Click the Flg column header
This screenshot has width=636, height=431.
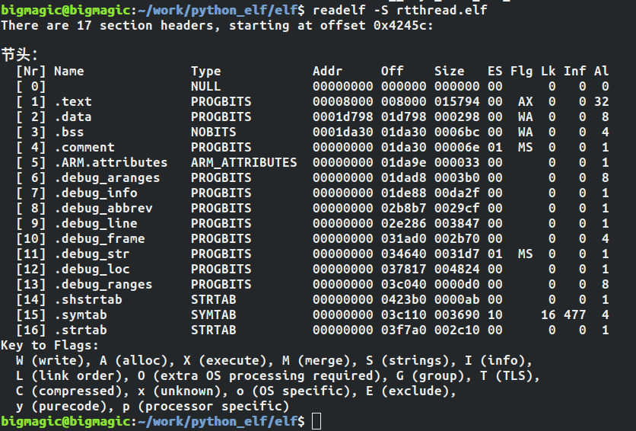tap(522, 72)
